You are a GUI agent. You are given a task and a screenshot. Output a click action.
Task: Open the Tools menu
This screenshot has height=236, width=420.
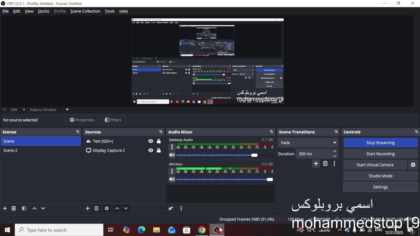pyautogui.click(x=110, y=11)
